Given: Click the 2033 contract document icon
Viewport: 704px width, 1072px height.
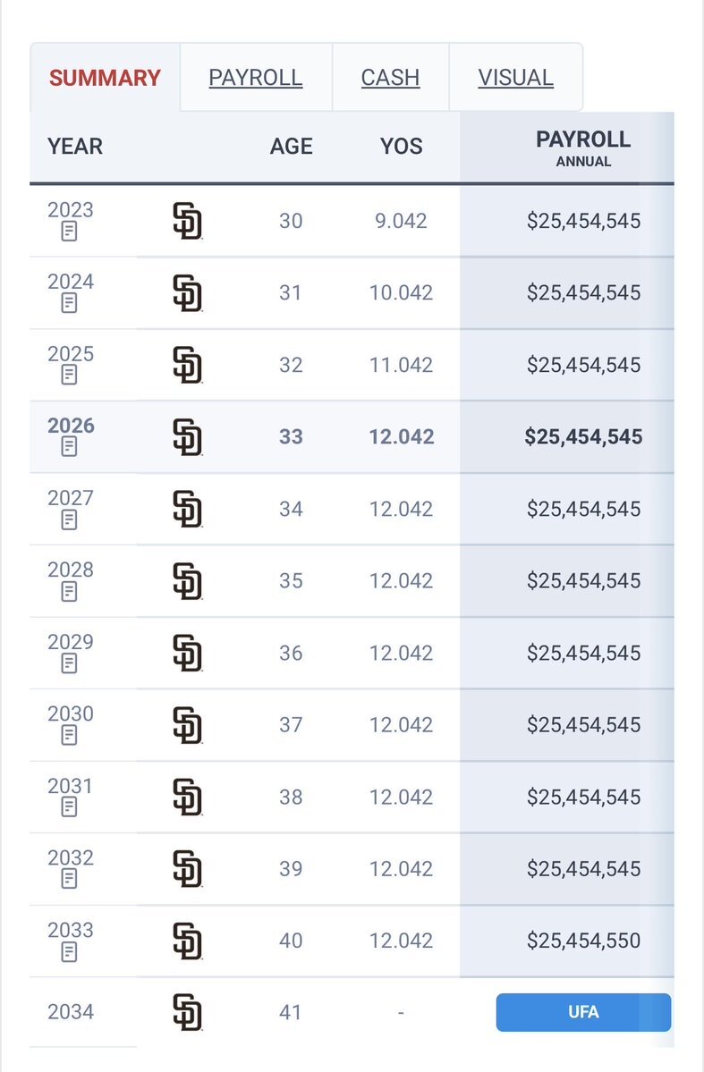Looking at the screenshot, I should (x=70, y=952).
